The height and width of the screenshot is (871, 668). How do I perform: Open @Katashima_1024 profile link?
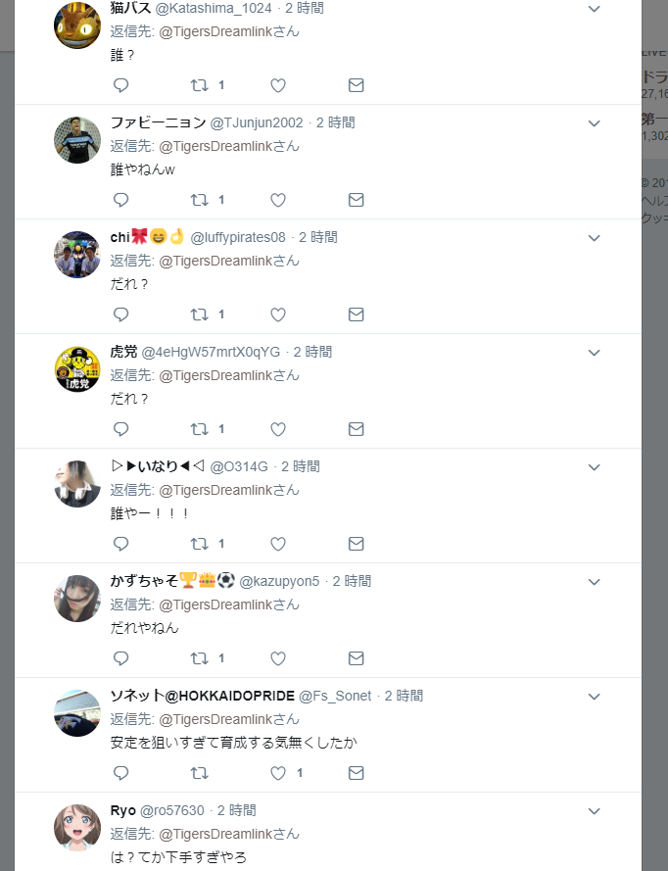[214, 8]
